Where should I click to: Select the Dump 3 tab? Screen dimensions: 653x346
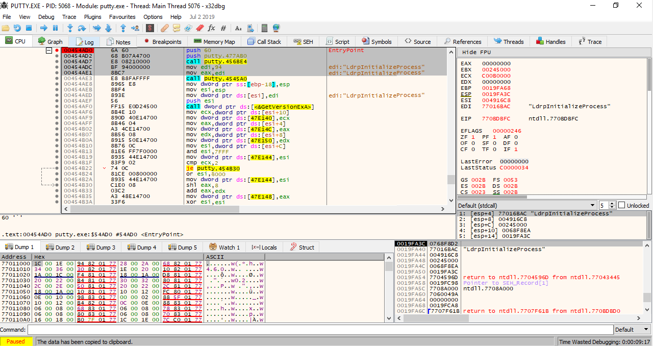(x=101, y=248)
